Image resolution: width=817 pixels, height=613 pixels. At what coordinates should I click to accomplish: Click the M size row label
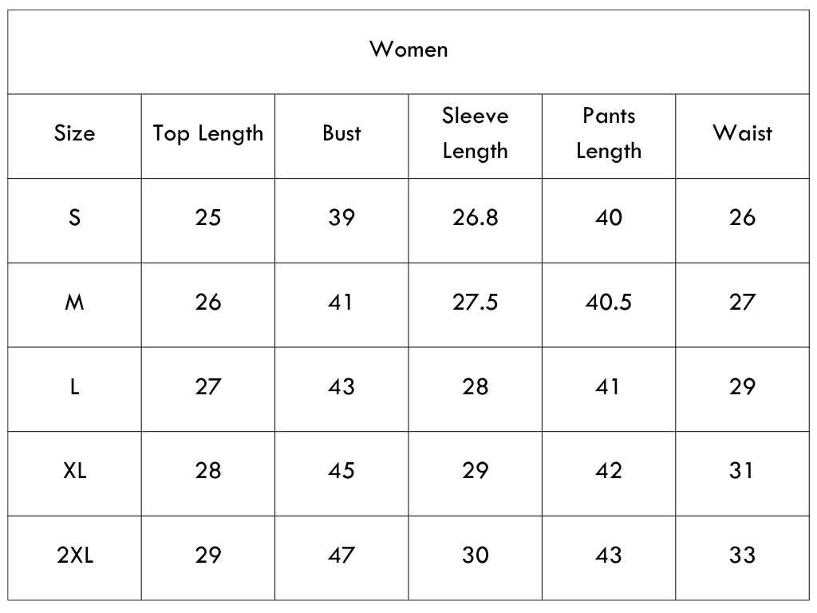coord(74,302)
